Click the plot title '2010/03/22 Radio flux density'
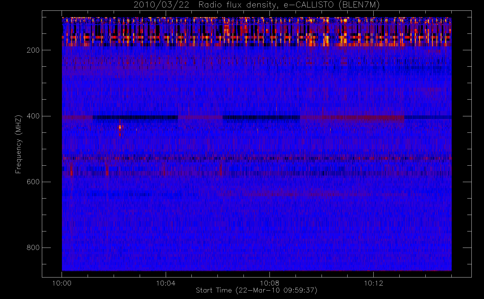The height and width of the screenshot is (299, 484). [x=257, y=5]
